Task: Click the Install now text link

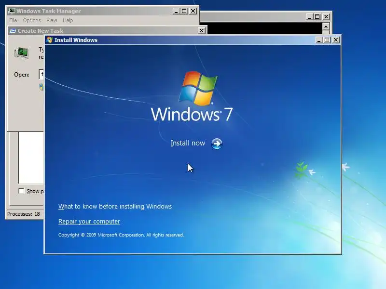Action: click(x=188, y=143)
